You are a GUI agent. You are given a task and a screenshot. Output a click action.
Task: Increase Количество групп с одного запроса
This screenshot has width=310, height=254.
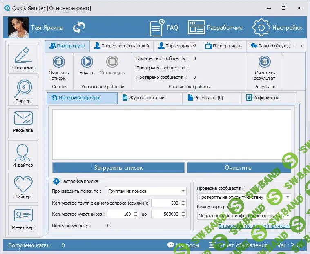pos(183,201)
